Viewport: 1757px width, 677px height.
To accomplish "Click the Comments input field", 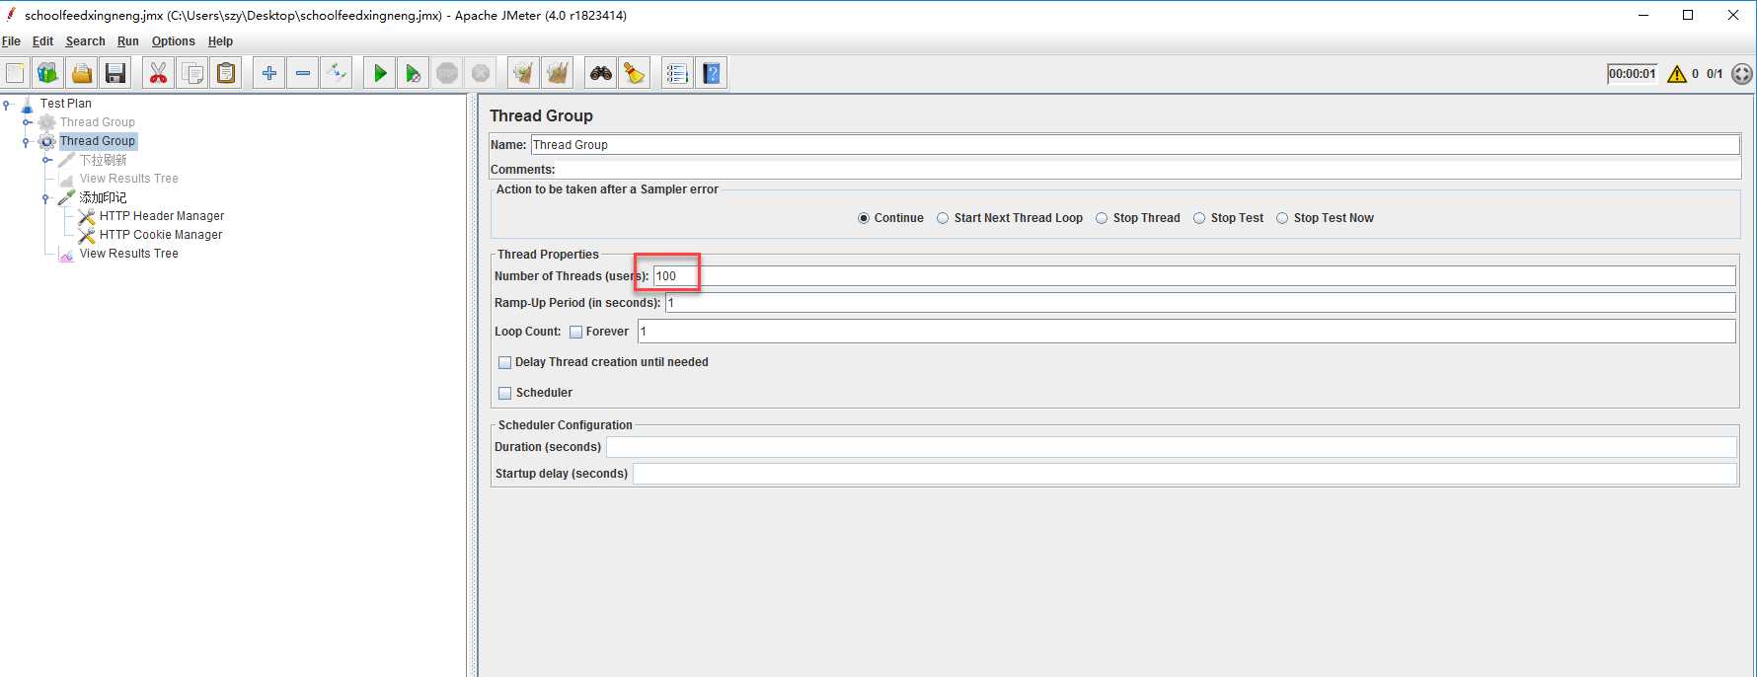I will (1149, 170).
